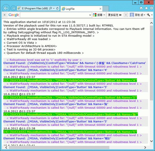
Task: Click the 'Processor Architechture is AMD64' line
Action: 30,46
